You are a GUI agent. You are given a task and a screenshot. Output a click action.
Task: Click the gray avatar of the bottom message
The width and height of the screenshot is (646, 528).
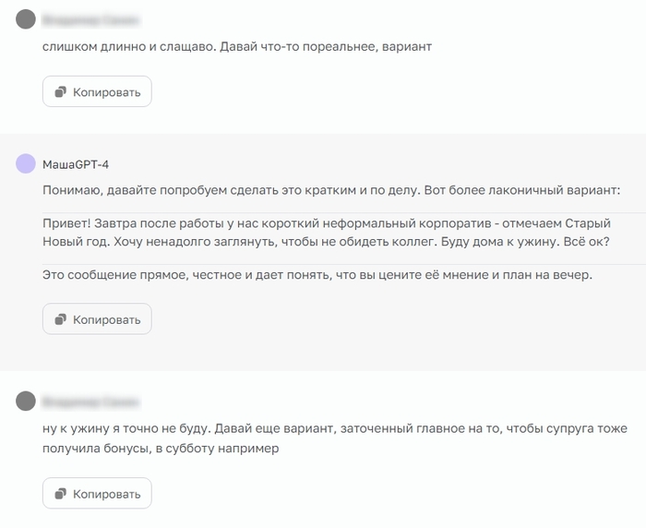pos(26,402)
